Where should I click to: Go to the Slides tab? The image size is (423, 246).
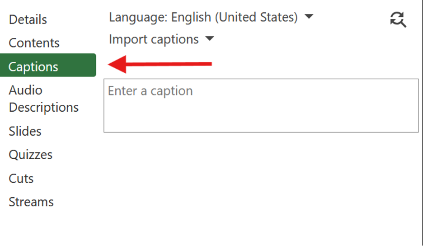[25, 131]
